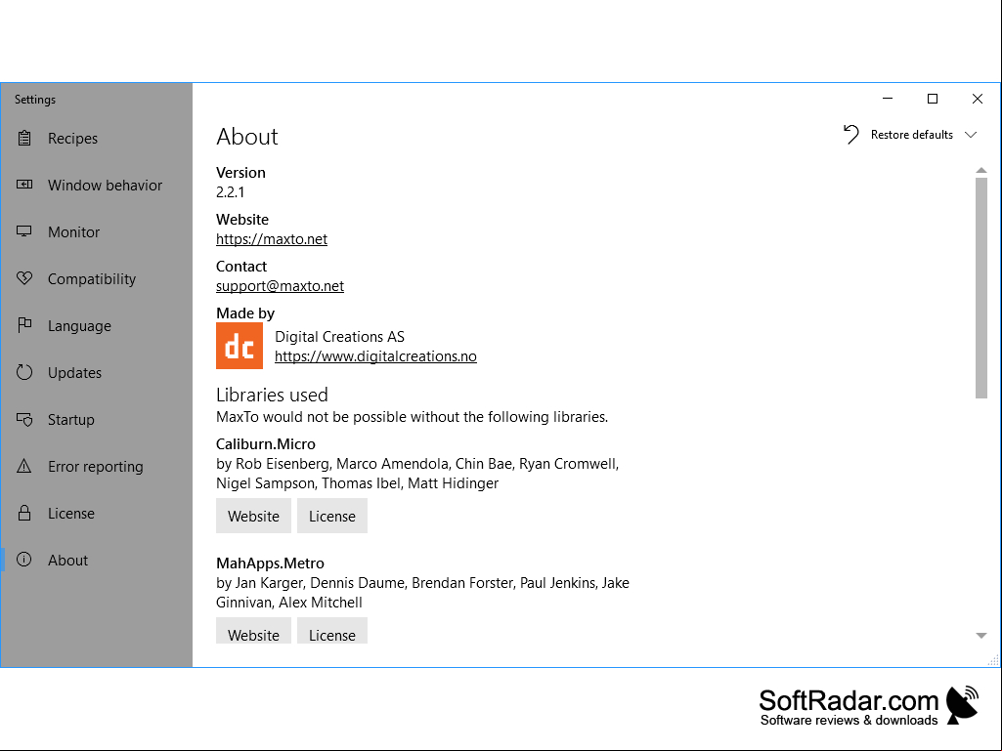Close the Settings window

[978, 99]
